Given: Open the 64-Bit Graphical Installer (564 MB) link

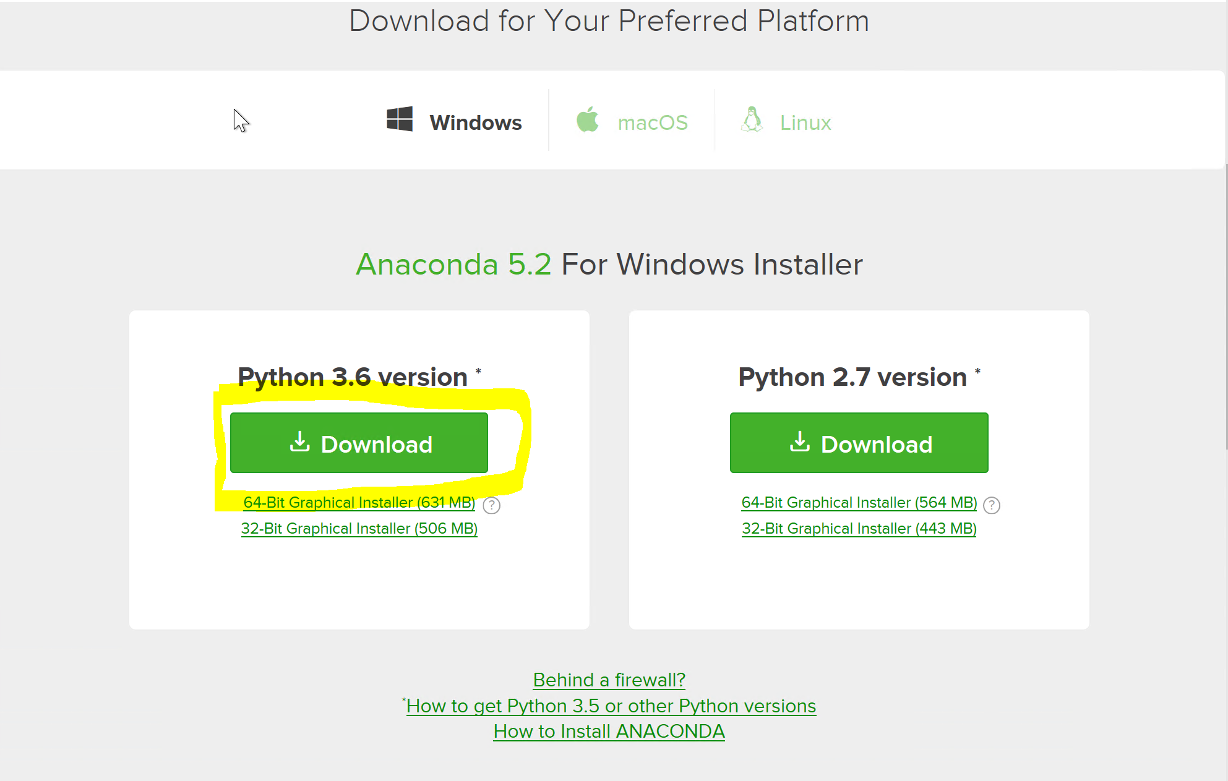Looking at the screenshot, I should pyautogui.click(x=859, y=502).
